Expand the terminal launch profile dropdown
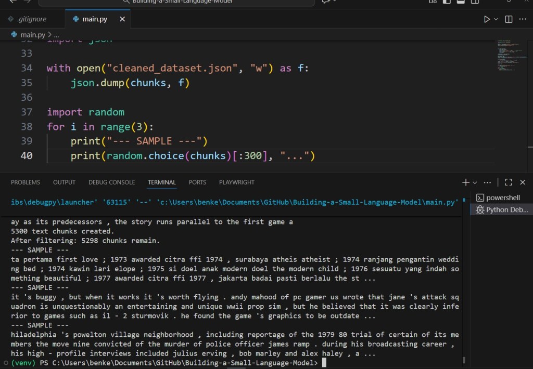Viewport: 533px width, 369px height. (475, 182)
